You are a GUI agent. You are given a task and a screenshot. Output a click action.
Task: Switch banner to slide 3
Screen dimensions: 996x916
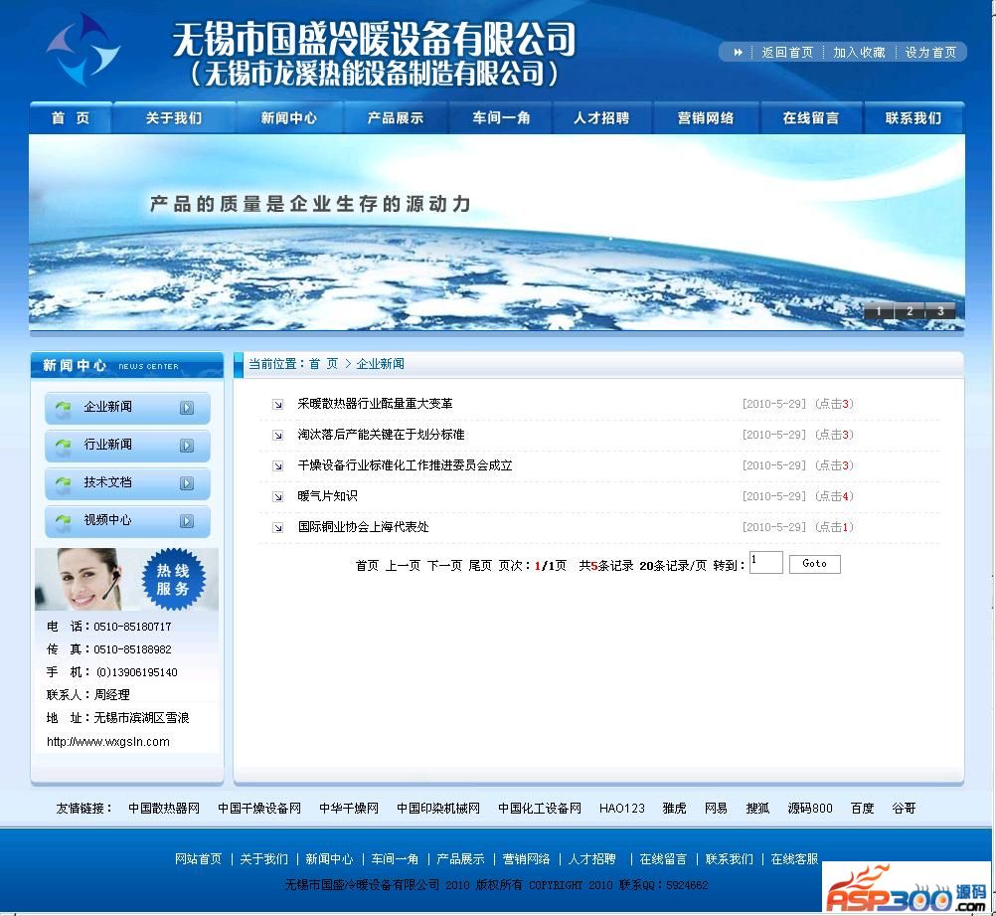(940, 311)
